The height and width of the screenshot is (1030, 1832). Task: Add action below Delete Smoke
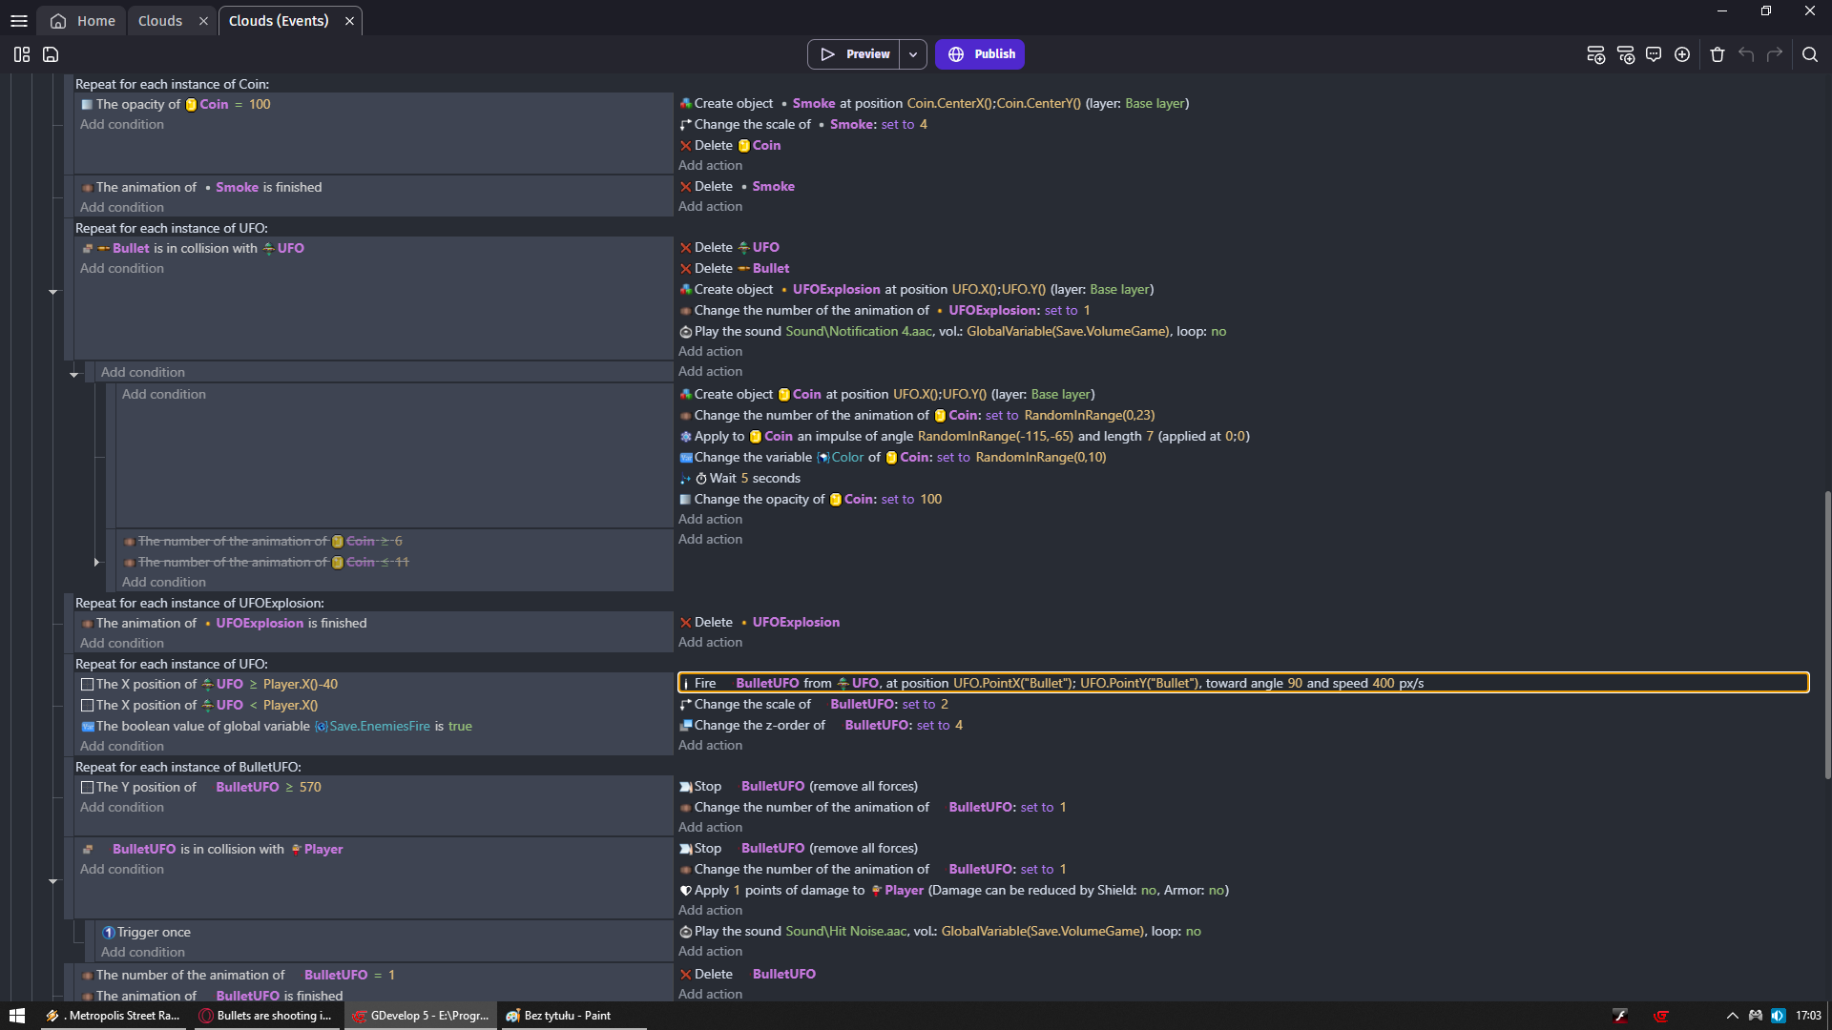tap(710, 207)
